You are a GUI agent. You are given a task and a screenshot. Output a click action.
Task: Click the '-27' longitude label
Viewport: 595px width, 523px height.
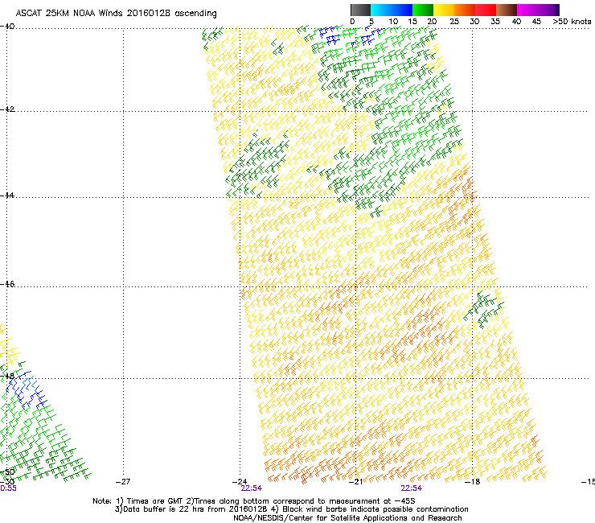coord(123,482)
